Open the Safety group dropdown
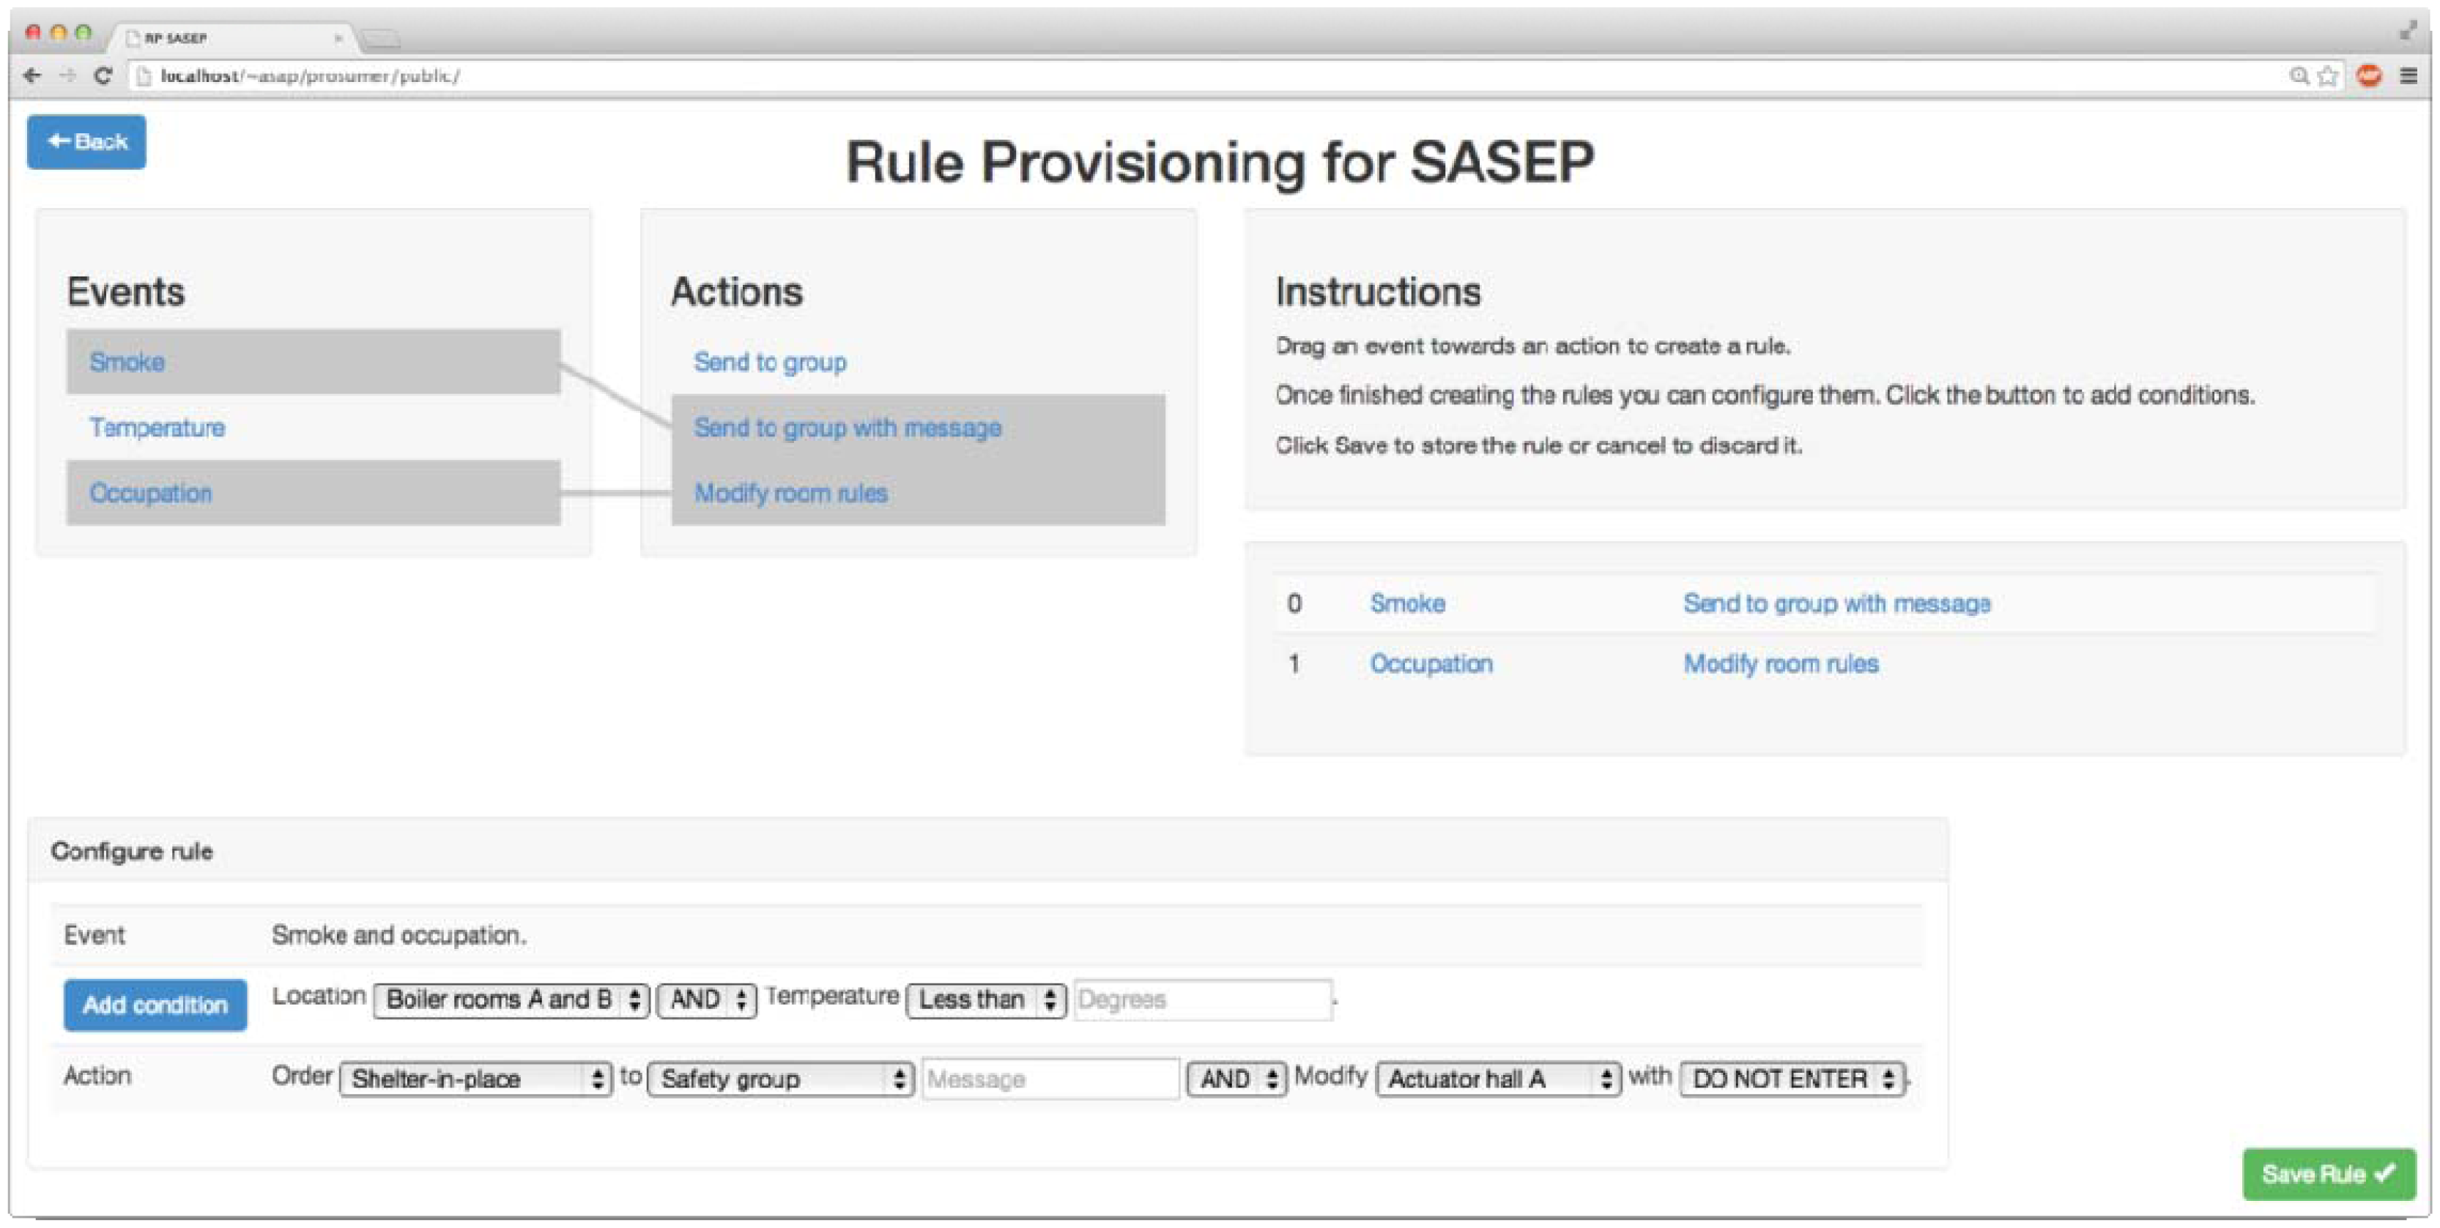 click(781, 1079)
